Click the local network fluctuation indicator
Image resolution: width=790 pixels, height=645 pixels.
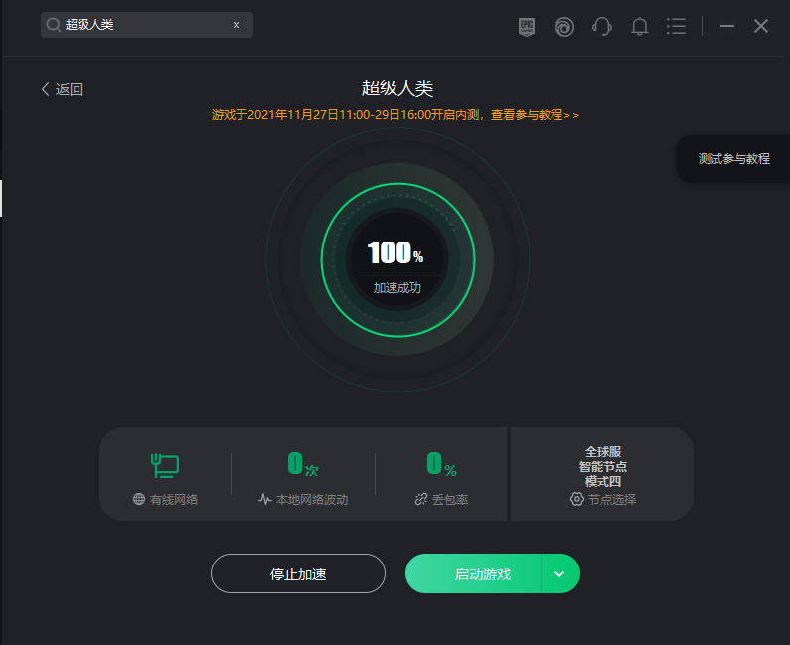click(303, 478)
